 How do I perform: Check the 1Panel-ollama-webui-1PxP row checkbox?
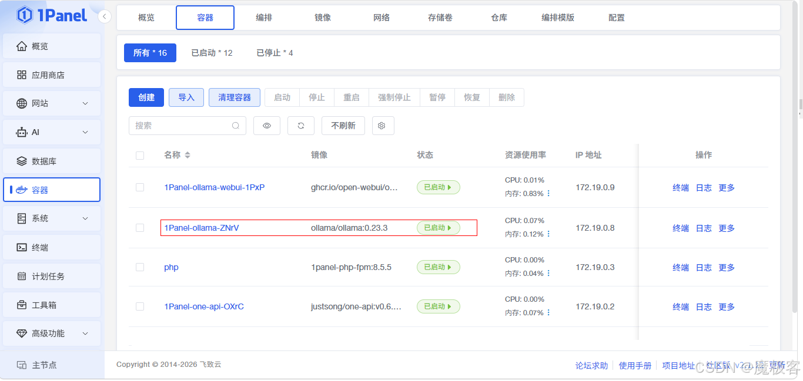[140, 187]
